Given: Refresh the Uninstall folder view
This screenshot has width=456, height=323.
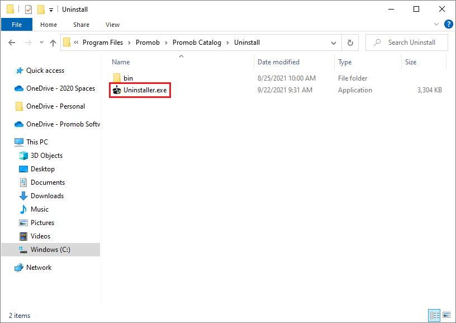Looking at the screenshot, I should click(x=350, y=43).
